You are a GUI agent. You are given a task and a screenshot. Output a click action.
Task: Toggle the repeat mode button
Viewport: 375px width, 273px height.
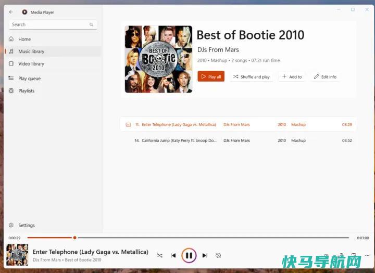218,255
